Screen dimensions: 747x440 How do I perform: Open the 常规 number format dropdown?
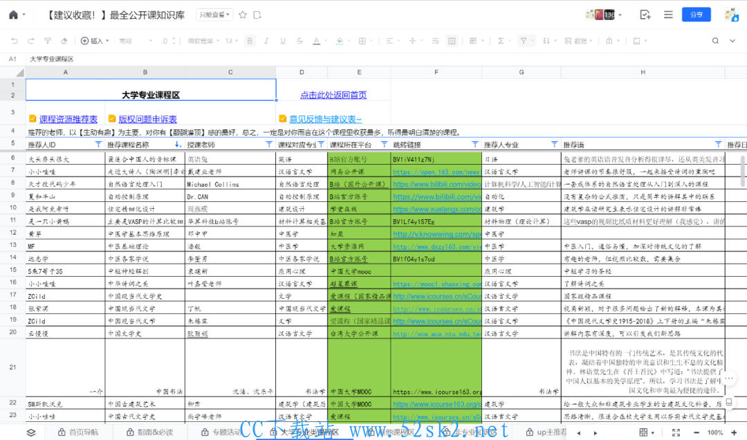(136, 41)
